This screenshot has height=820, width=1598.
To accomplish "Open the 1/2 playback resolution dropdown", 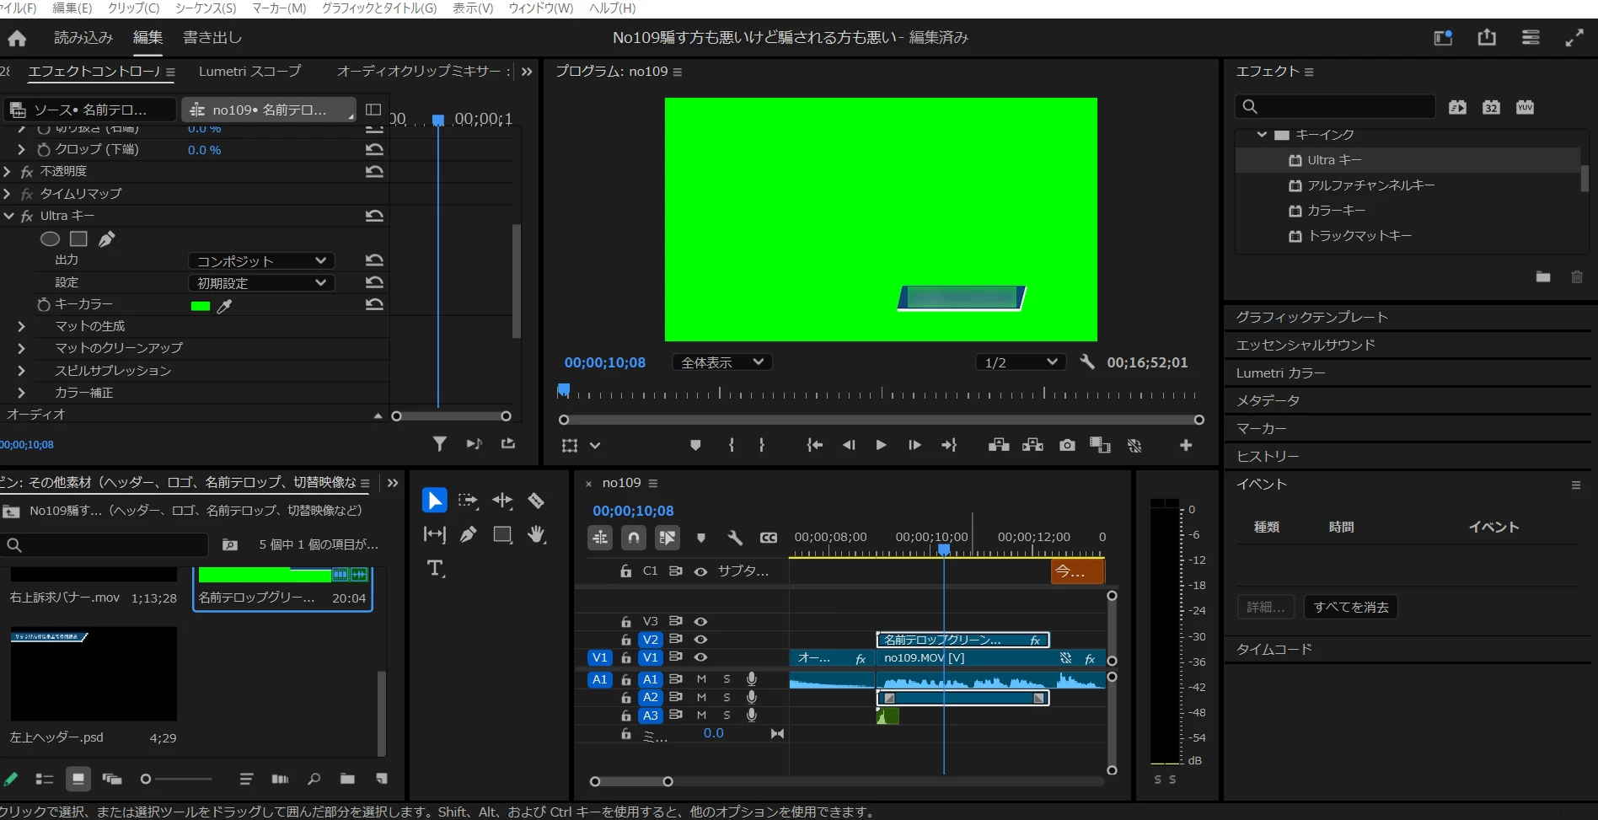I will click(x=1021, y=362).
